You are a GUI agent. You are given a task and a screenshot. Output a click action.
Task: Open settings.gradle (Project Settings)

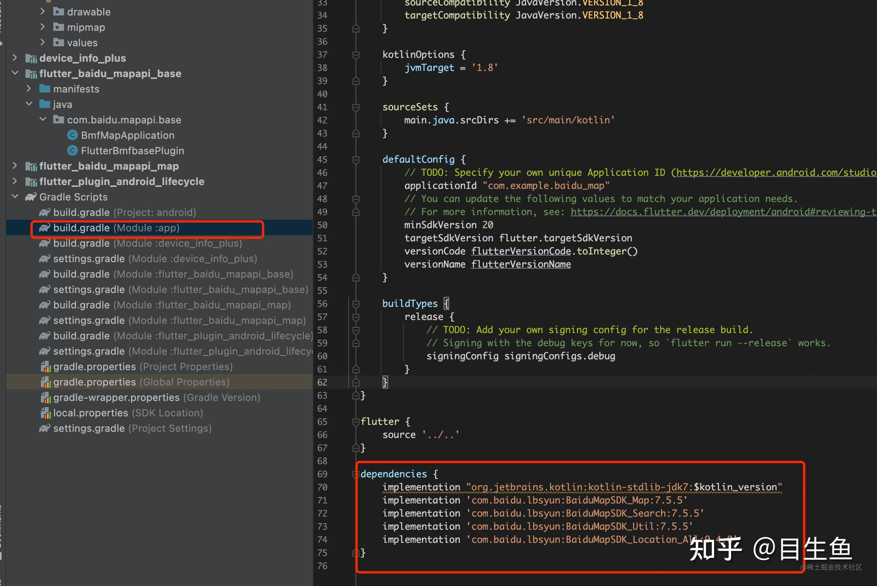(132, 428)
